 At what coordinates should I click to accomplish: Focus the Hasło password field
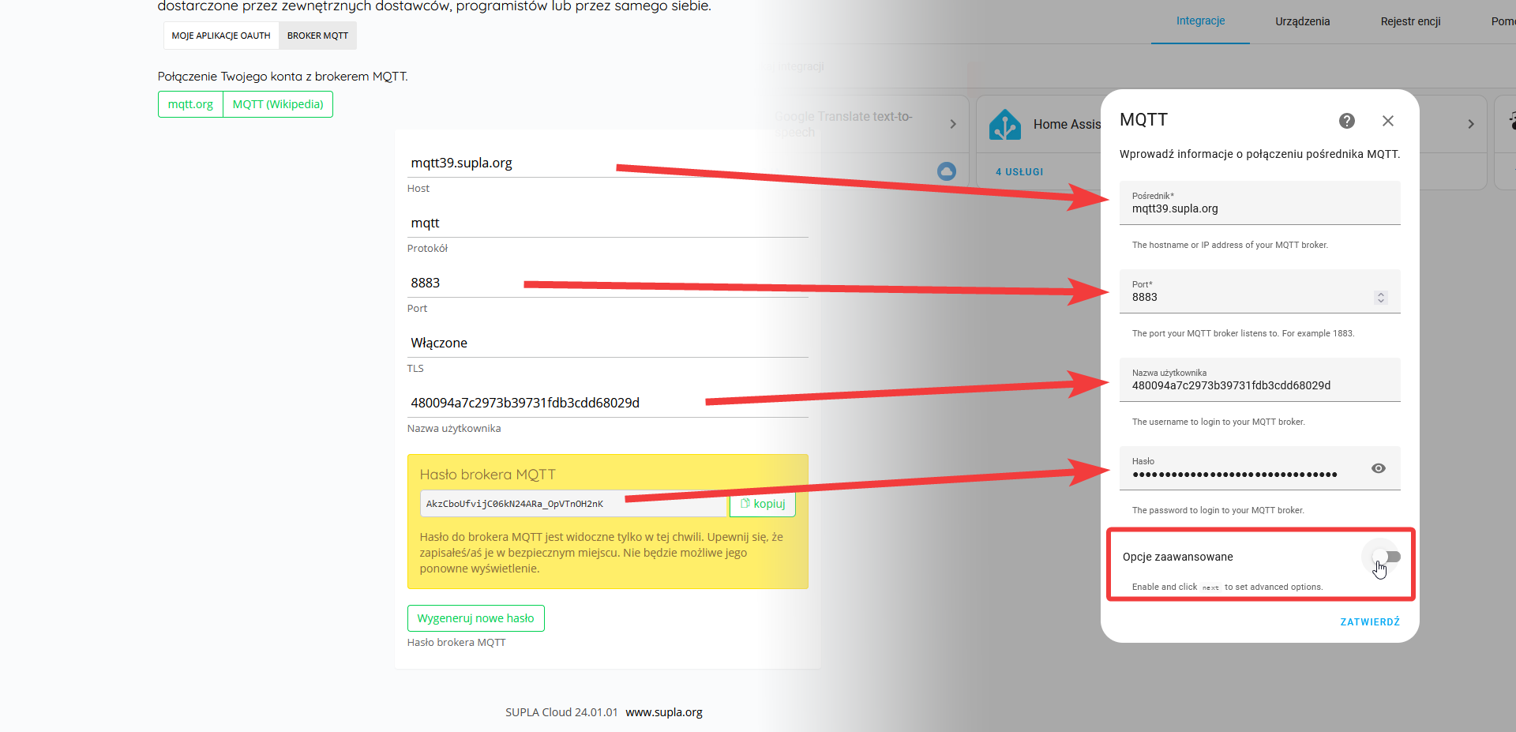(1260, 468)
